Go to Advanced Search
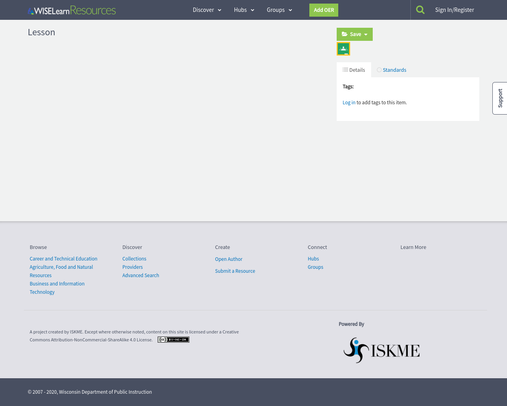Image resolution: width=507 pixels, height=406 pixels. 141,275
